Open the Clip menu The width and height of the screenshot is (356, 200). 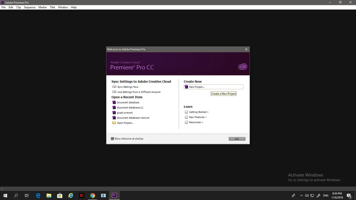pos(18,7)
